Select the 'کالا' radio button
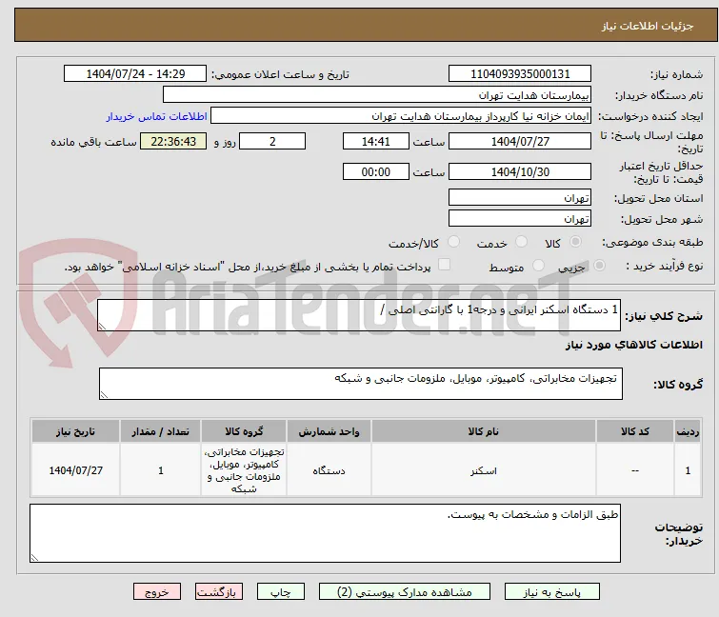Viewport: 719px width, 617px height. point(575,242)
